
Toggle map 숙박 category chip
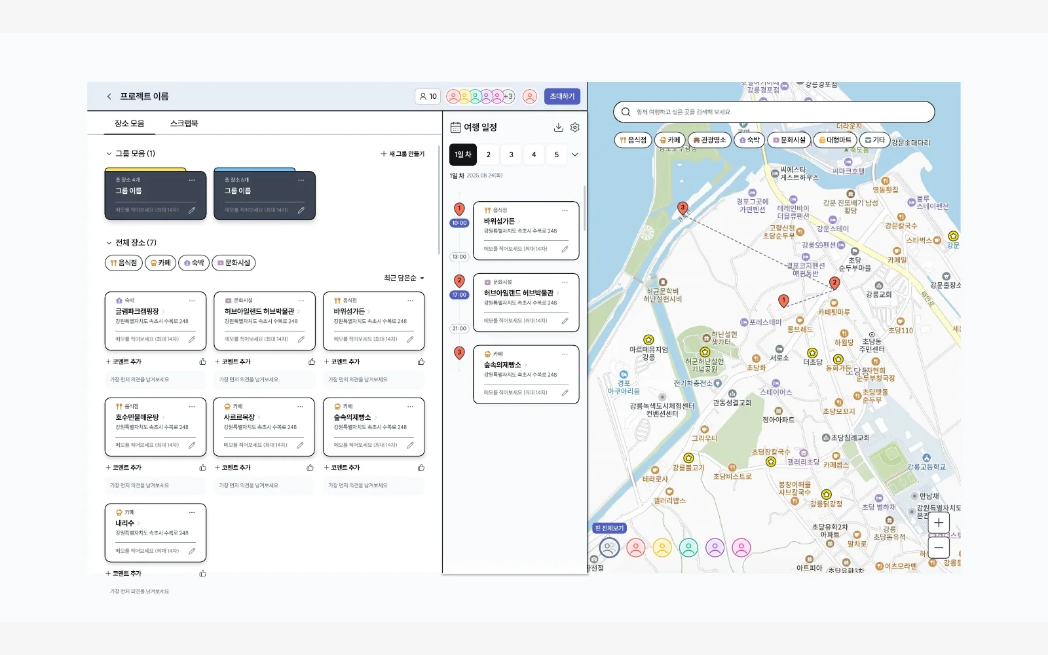749,140
